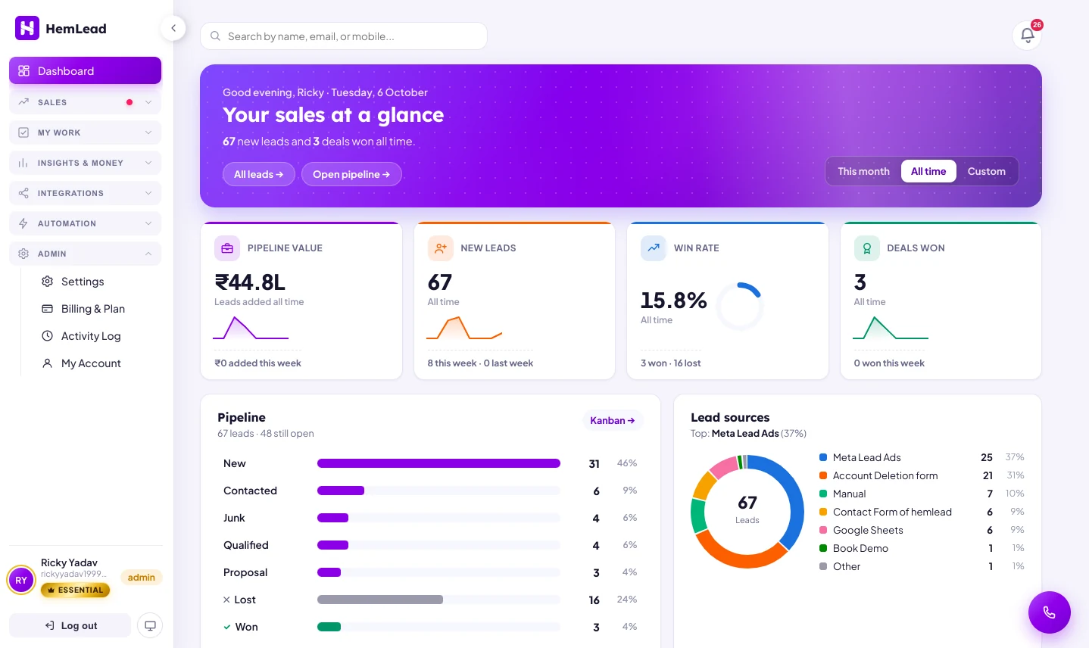Choose the Custom date range option
Image resolution: width=1089 pixels, height=648 pixels.
986,171
